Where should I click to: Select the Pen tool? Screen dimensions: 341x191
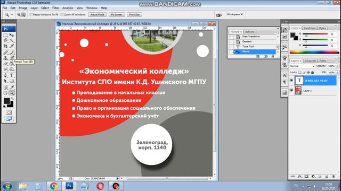click(5, 75)
